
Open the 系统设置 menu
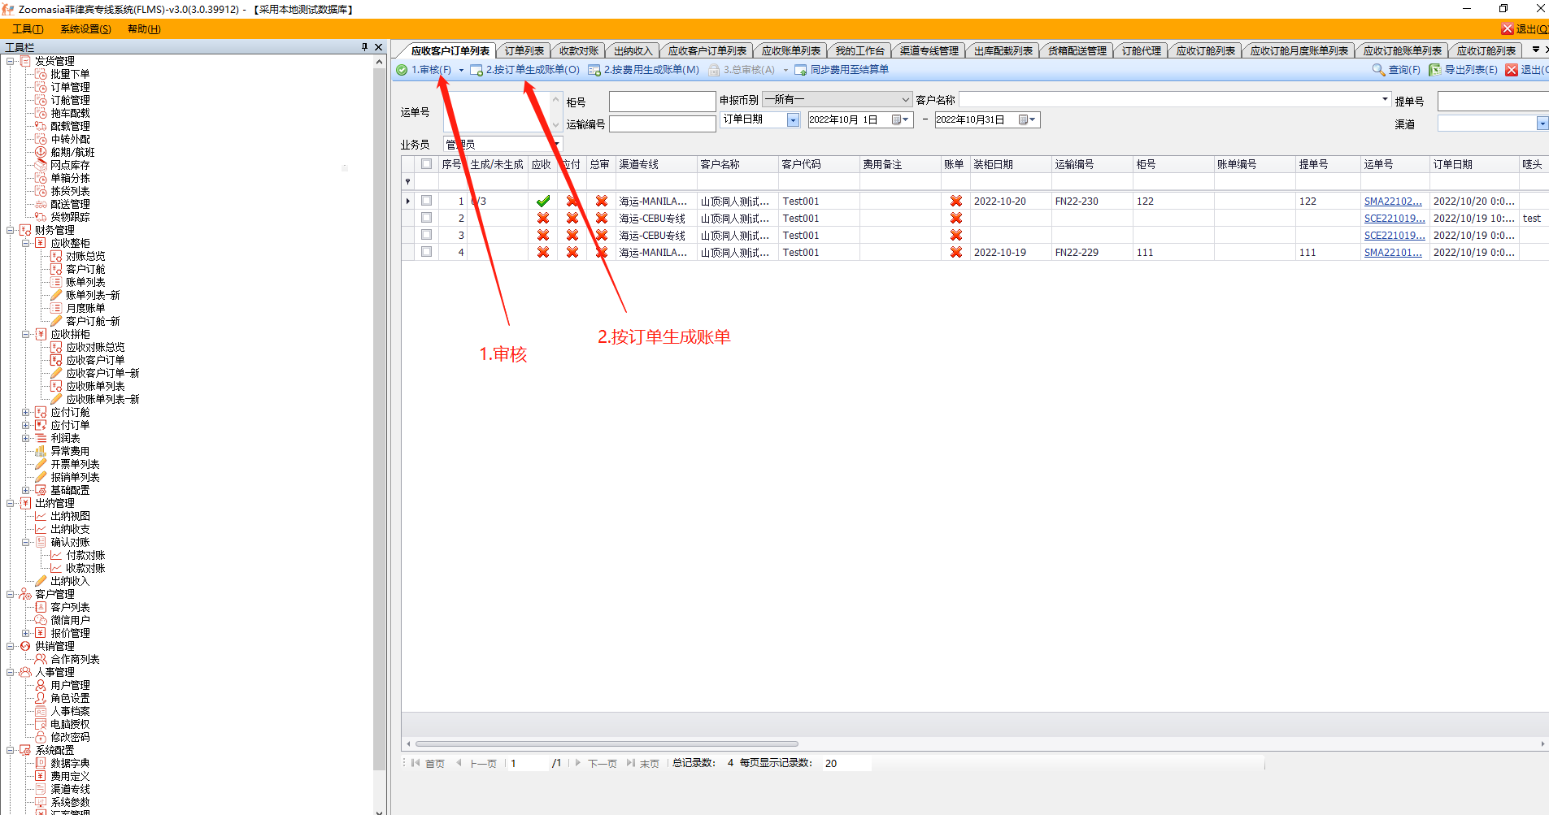click(85, 29)
